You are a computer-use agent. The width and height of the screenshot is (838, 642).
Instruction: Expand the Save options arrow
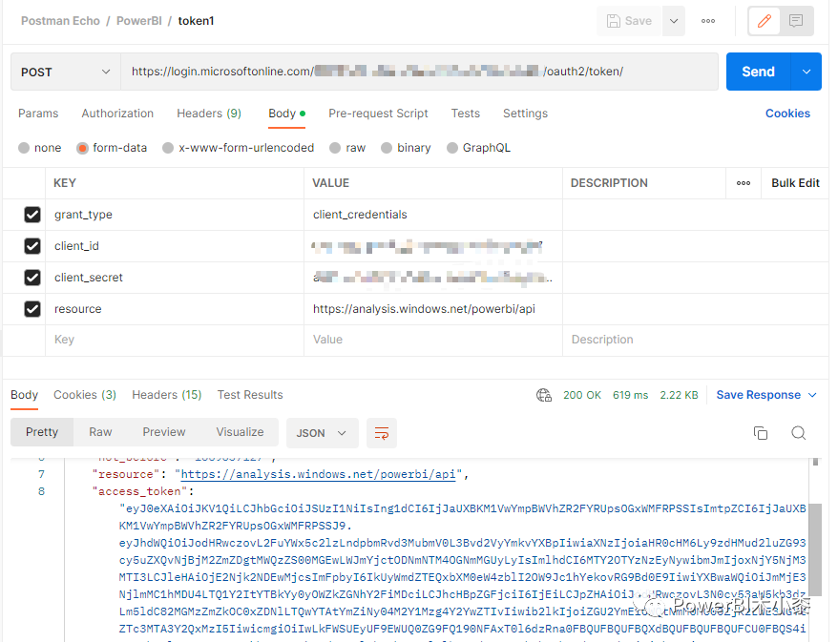[x=674, y=21]
